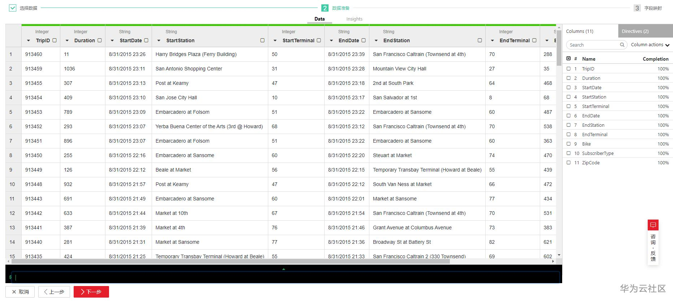This screenshot has width=673, height=303.
Task: Open the Directives (2) tab
Action: 646,31
